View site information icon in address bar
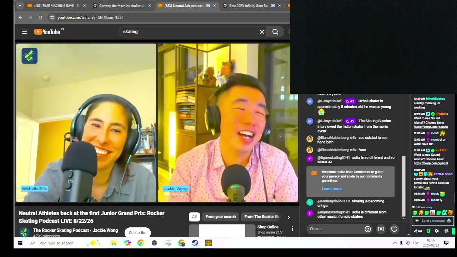Screen dimensions: 457x257 coord(52,17)
